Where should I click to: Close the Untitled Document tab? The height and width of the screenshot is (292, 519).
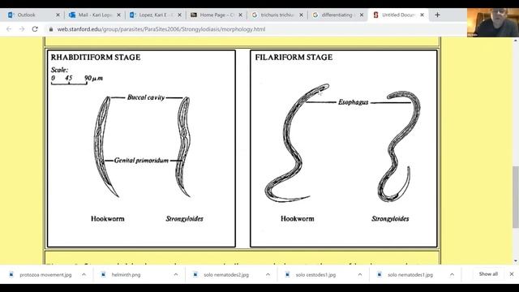pos(422,15)
